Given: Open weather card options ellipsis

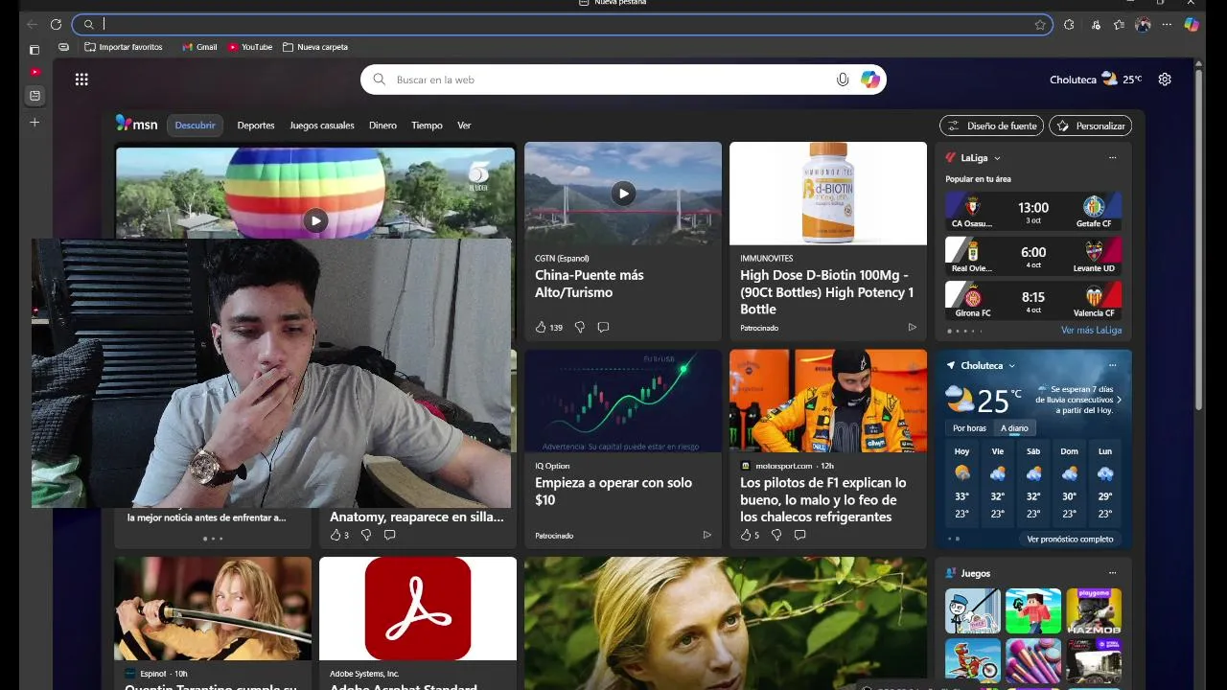Looking at the screenshot, I should coord(1112,365).
